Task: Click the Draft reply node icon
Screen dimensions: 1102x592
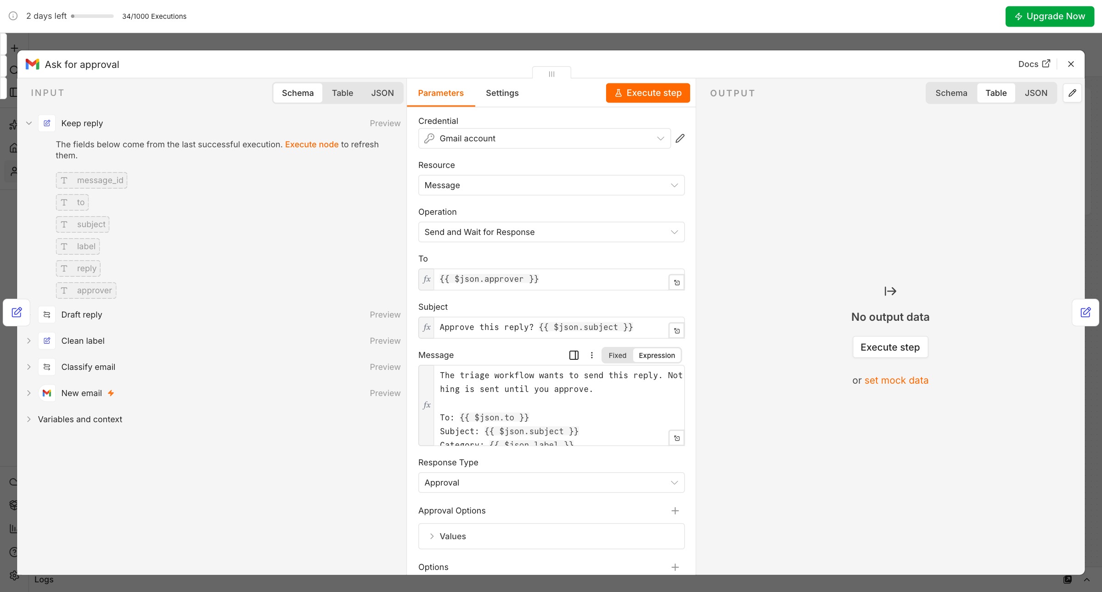Action: coord(47,315)
